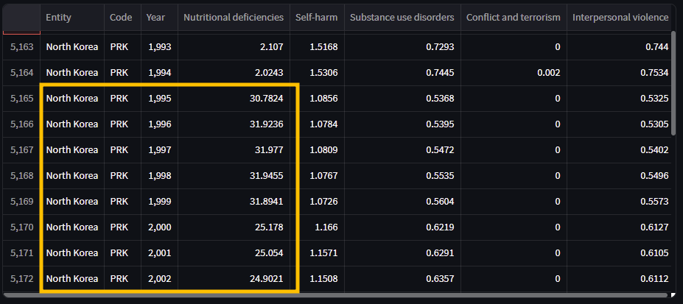Click Self-harm value 1.166
This screenshot has width=683, height=304.
coord(317,227)
